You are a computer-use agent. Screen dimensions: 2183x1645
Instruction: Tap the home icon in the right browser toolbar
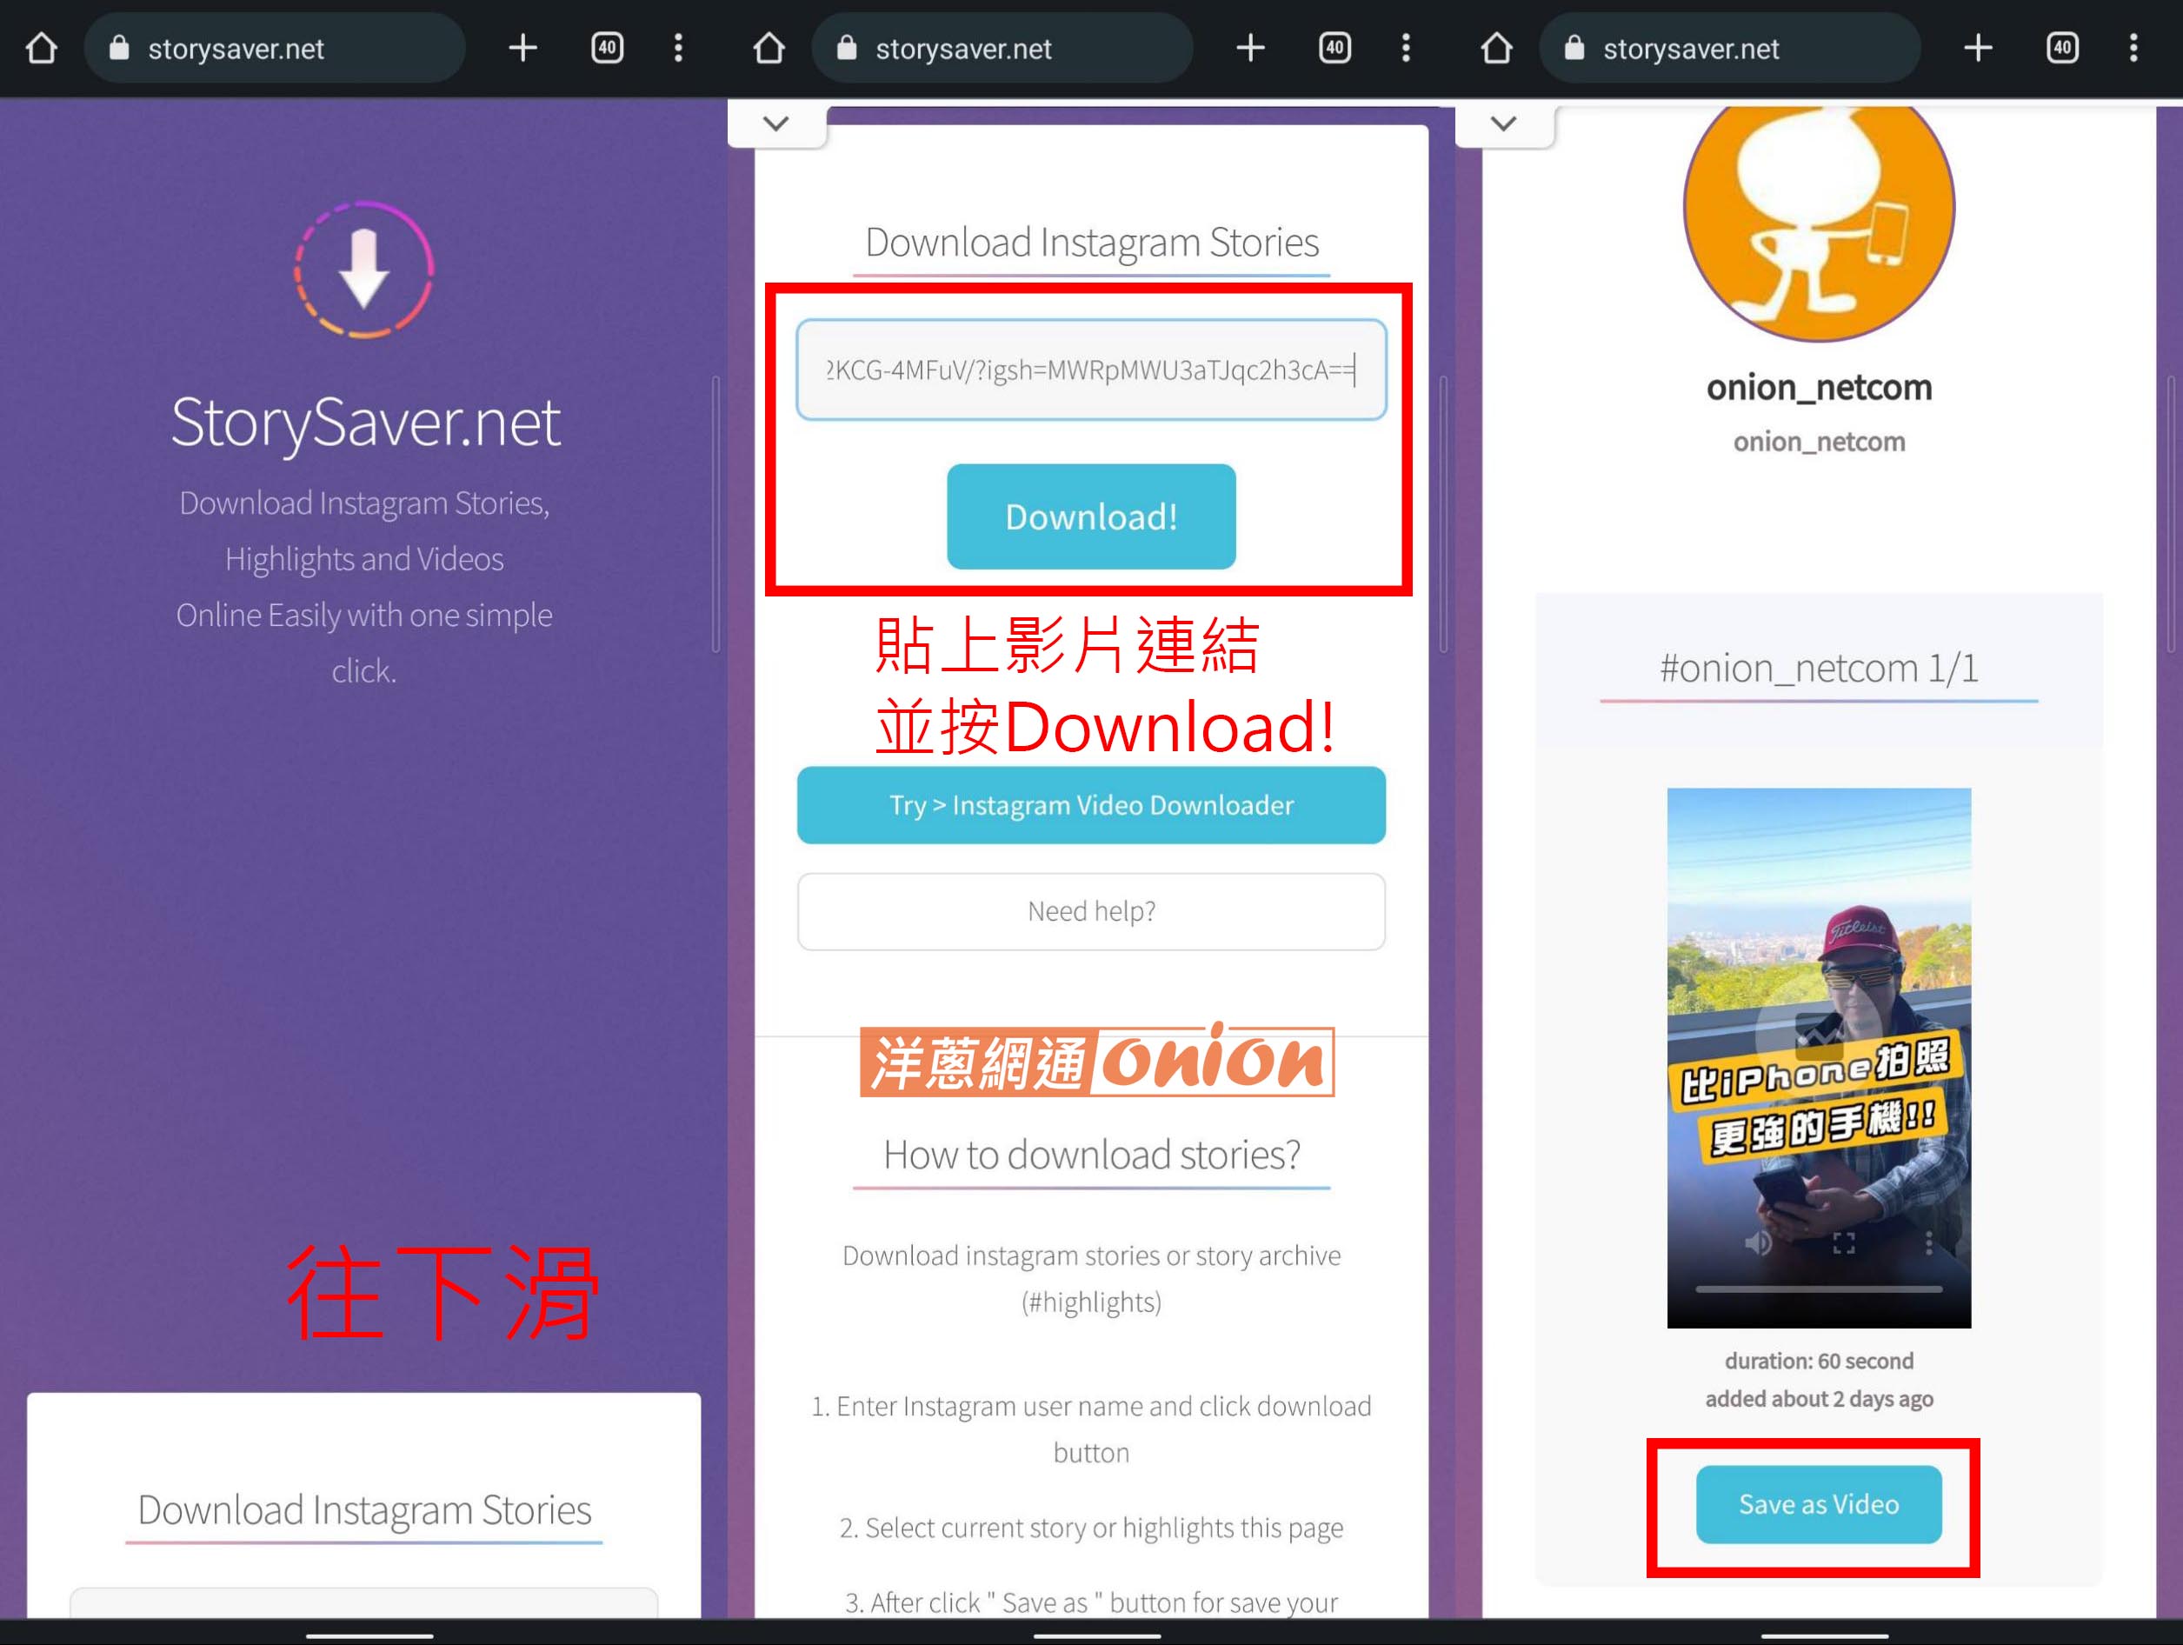click(1497, 47)
